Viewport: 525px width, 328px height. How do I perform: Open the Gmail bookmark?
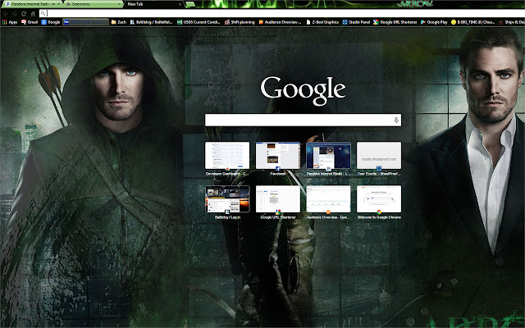click(30, 22)
